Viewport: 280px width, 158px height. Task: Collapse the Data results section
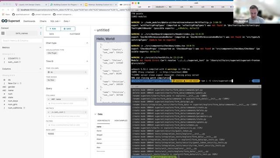coord(95,114)
